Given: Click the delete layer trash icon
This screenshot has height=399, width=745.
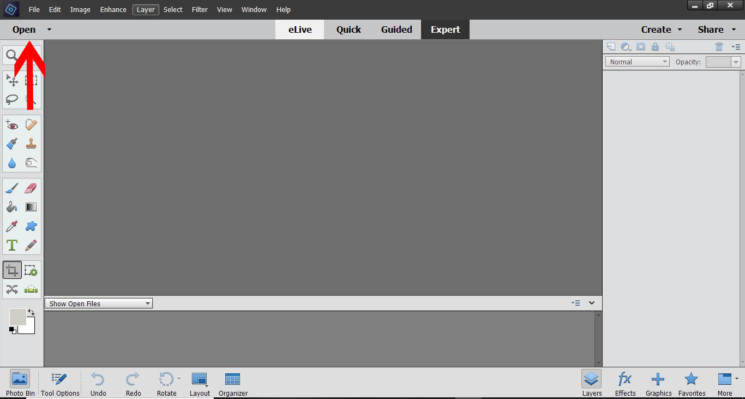Looking at the screenshot, I should tap(719, 47).
